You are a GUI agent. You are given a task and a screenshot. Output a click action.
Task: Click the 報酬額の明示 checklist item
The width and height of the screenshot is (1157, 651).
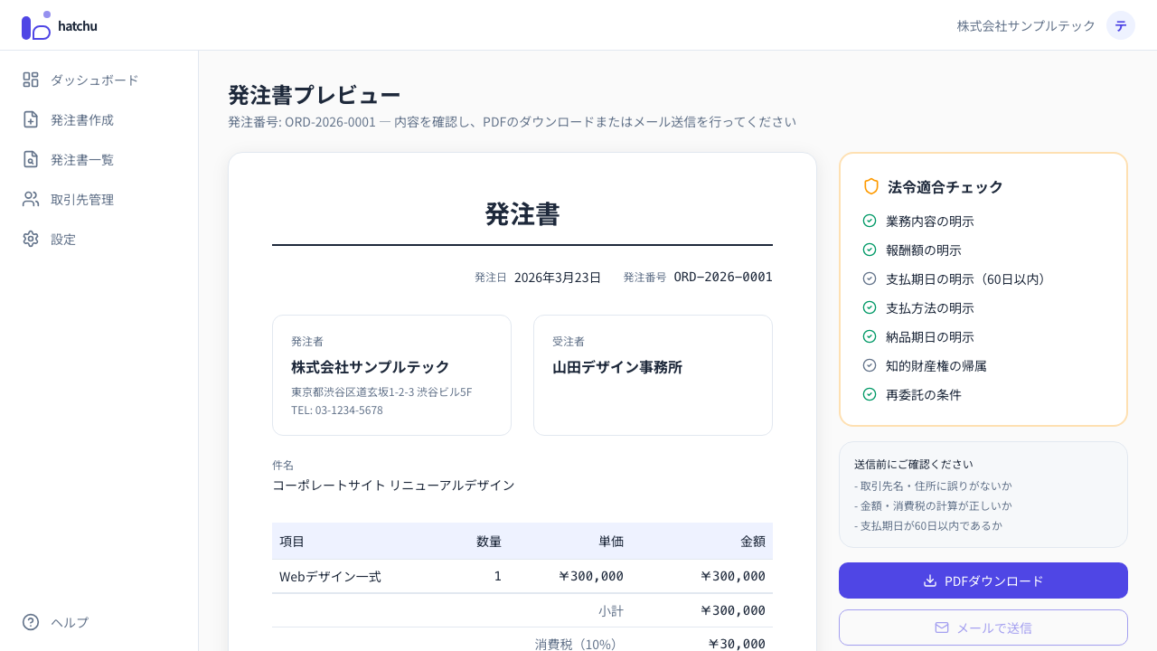point(924,250)
